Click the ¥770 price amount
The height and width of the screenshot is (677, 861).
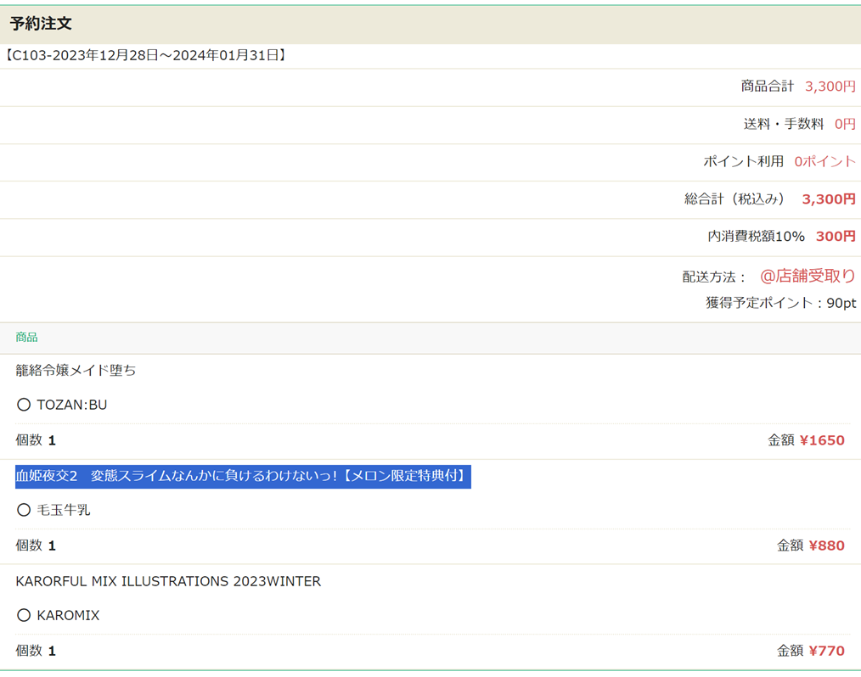(826, 651)
